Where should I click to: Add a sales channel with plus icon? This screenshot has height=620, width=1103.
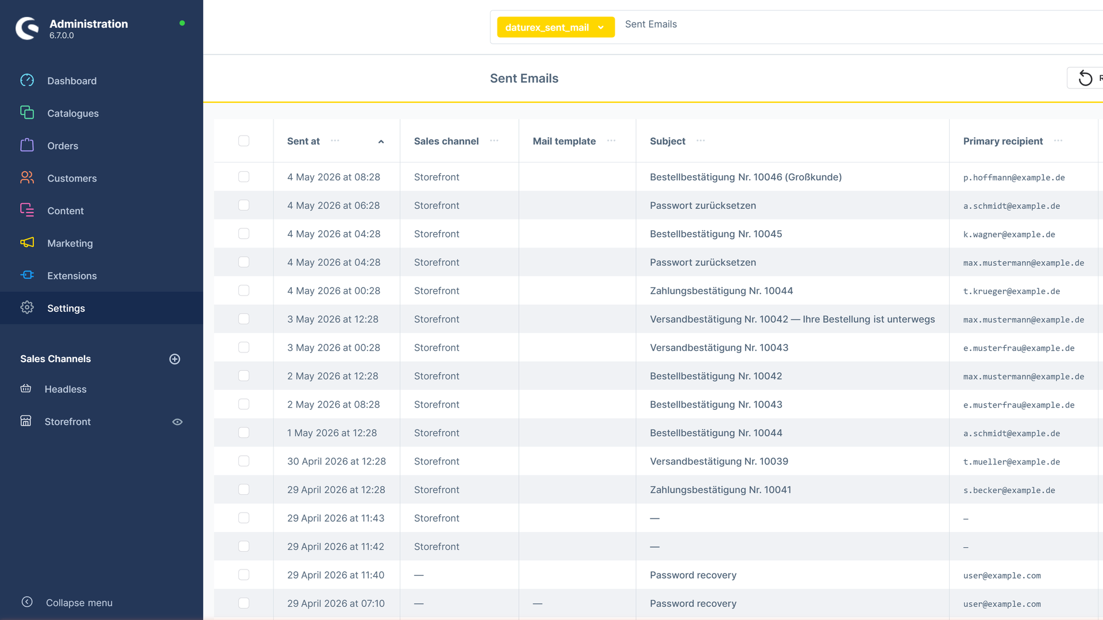pyautogui.click(x=175, y=359)
